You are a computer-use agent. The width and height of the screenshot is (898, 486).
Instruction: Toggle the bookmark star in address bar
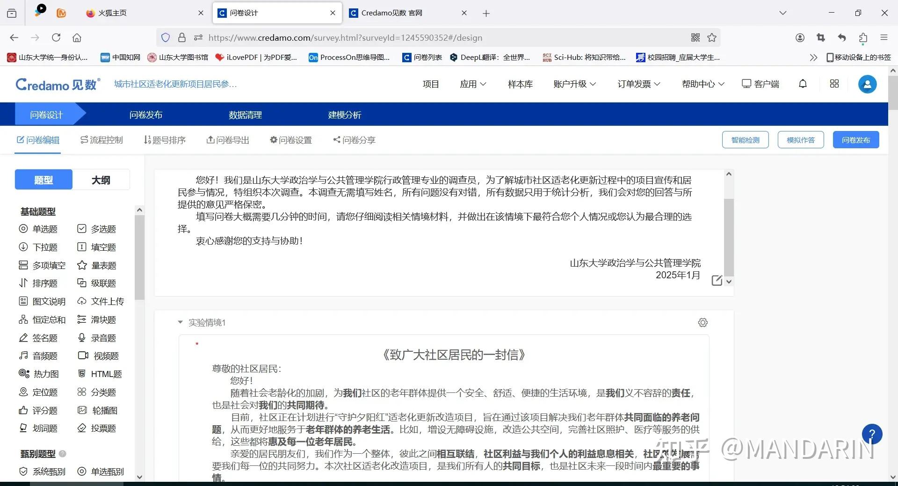[712, 37]
